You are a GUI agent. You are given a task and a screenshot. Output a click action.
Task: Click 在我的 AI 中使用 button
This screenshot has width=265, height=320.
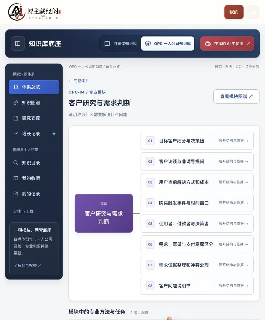click(x=227, y=43)
